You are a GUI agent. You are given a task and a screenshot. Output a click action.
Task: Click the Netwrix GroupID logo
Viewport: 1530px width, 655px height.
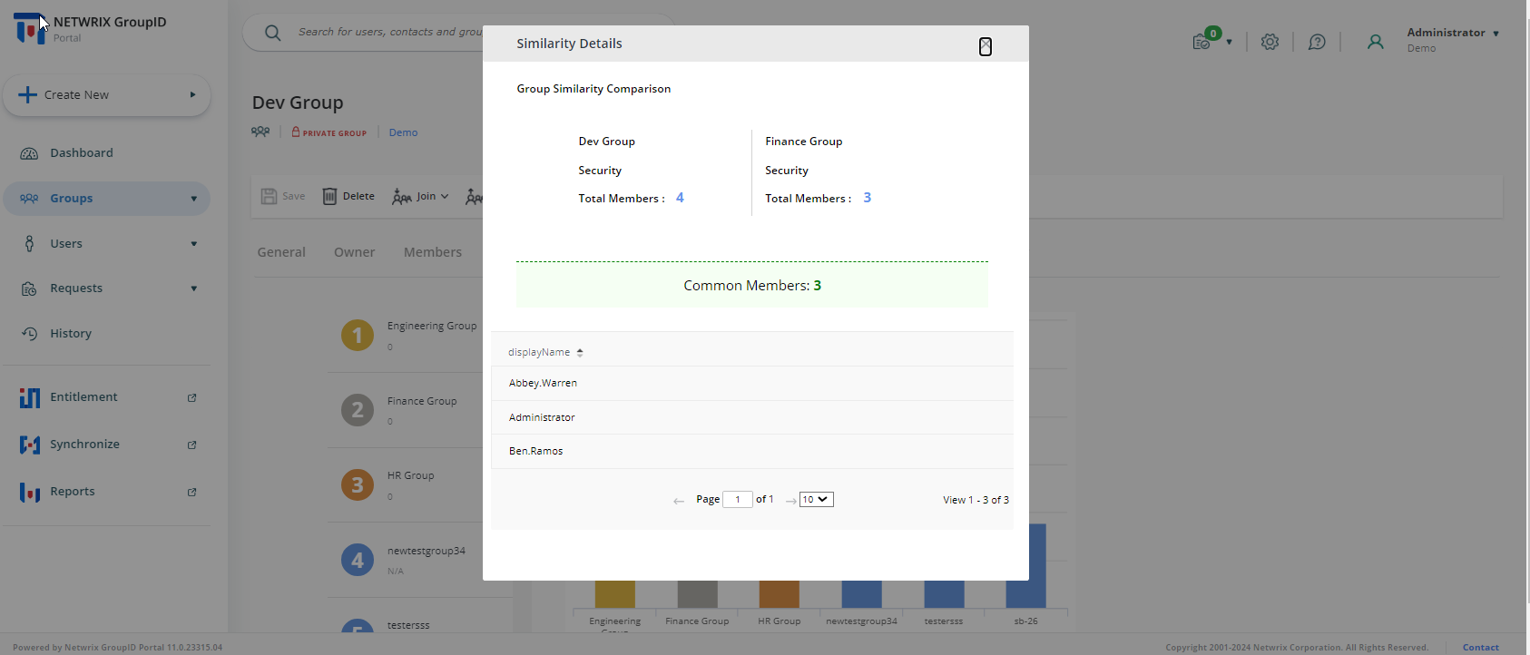pos(30,28)
